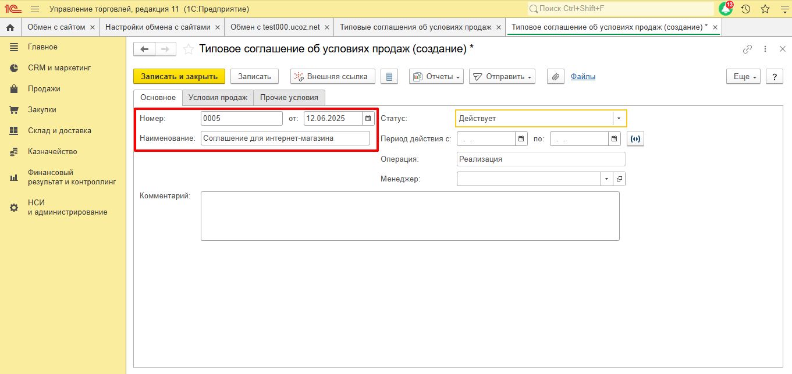Click the Записать и закрыть button
This screenshot has height=374, width=792.
point(179,77)
